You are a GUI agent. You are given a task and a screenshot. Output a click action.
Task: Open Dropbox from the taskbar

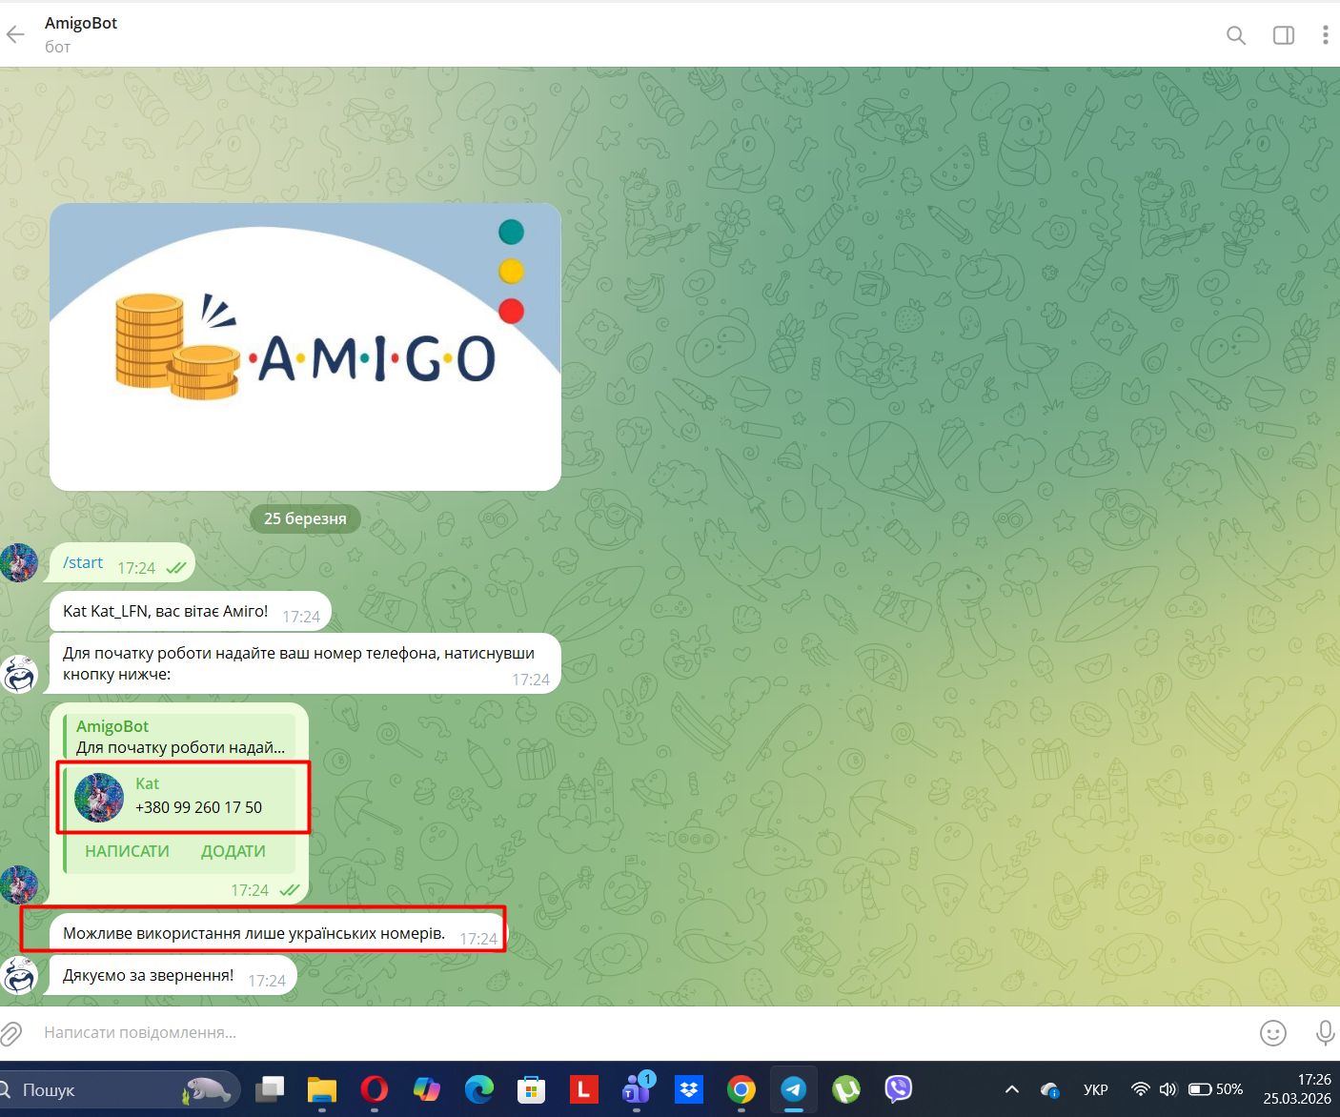coord(689,1089)
